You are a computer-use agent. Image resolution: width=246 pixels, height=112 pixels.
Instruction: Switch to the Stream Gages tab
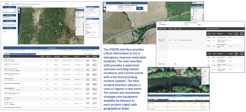point(23,54)
